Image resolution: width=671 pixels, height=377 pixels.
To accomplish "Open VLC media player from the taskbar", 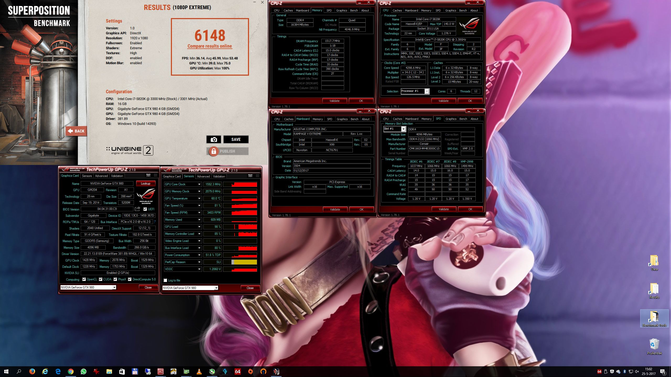I will pos(199,372).
